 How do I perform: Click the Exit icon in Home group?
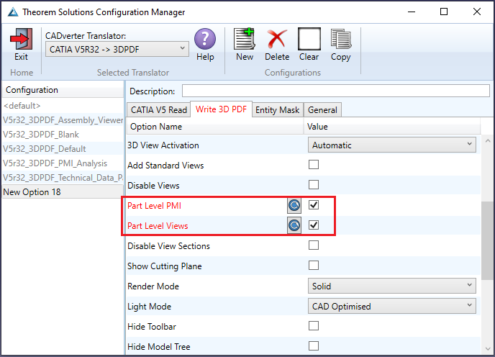[x=21, y=39]
